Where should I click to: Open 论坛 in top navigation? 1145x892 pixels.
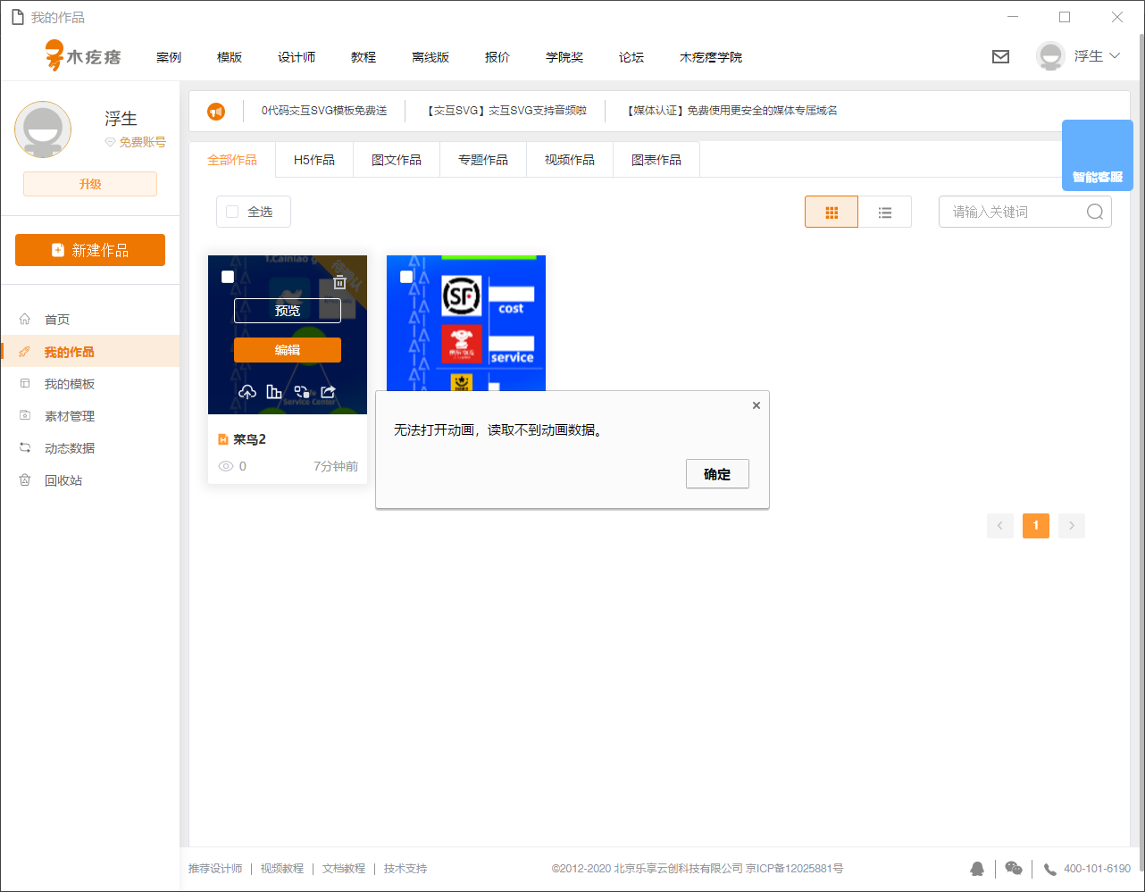tap(631, 57)
